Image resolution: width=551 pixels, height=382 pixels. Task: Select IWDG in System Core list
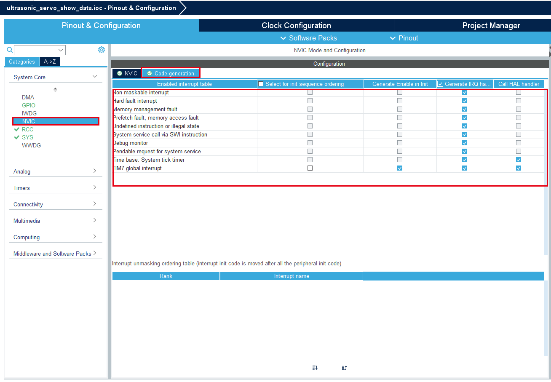pyautogui.click(x=29, y=113)
